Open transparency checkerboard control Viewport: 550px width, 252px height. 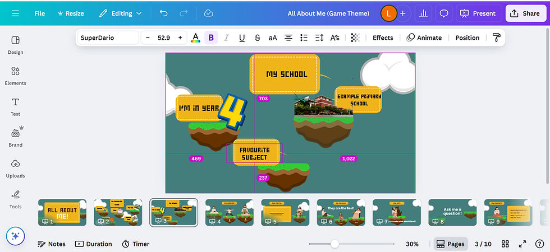point(355,38)
